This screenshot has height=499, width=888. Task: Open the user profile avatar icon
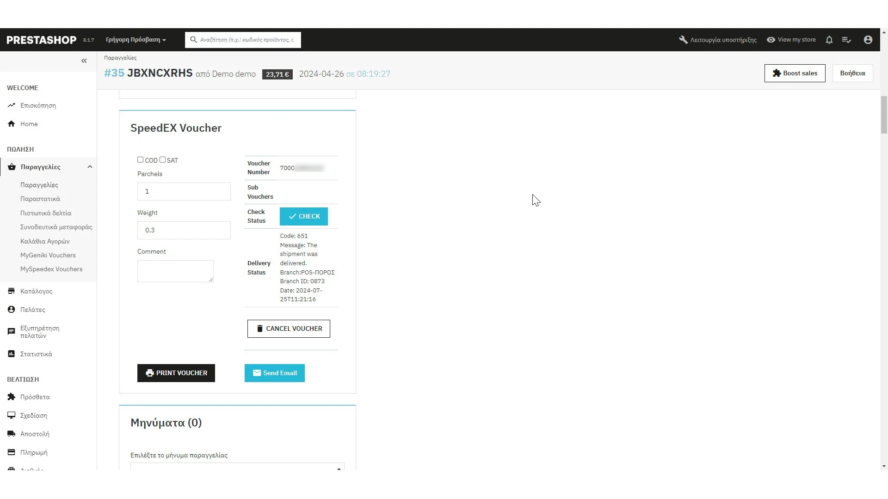868,40
